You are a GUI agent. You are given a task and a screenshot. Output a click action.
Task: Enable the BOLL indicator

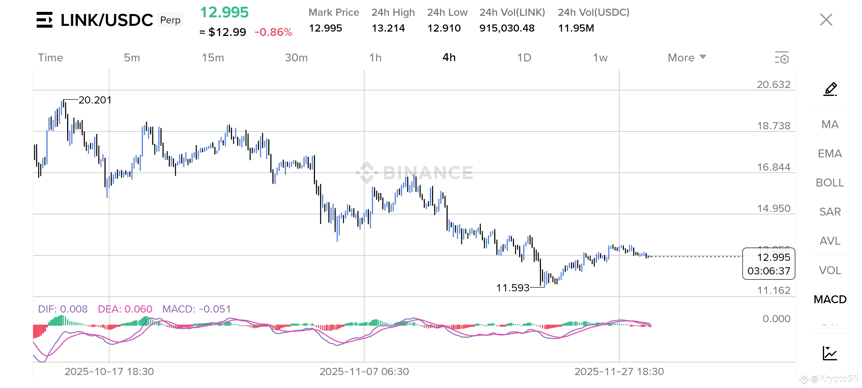[830, 183]
